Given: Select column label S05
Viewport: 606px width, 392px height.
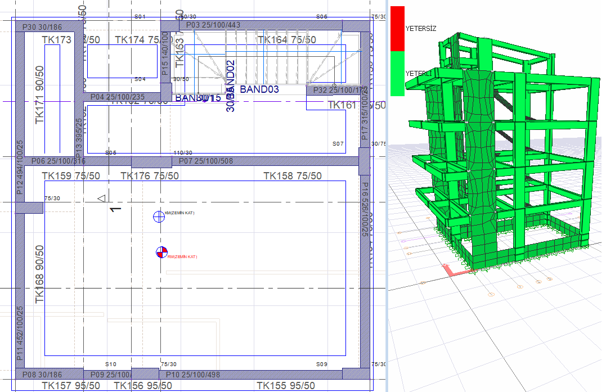Looking at the screenshot, I should (x=111, y=153).
